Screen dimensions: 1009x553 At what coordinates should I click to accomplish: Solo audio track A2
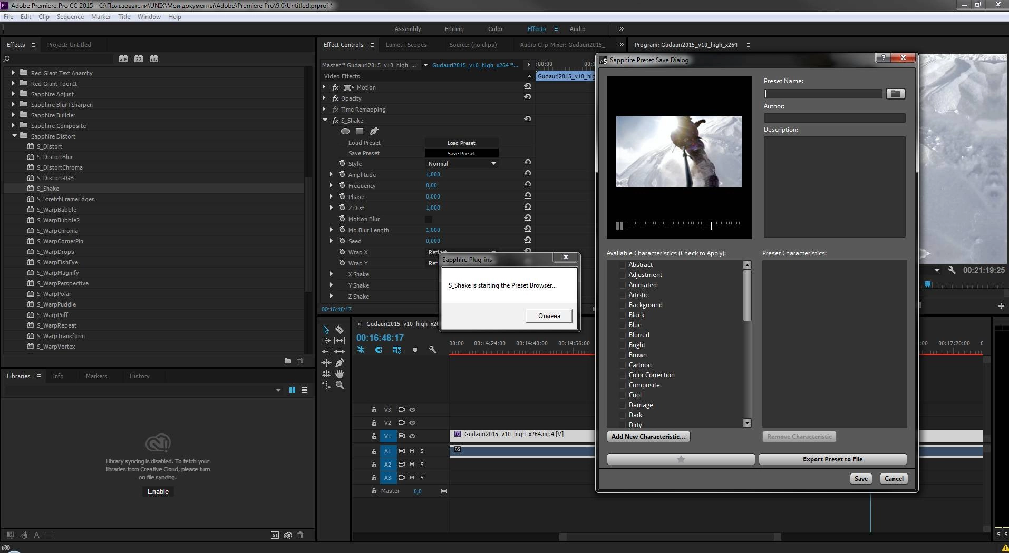point(422,465)
